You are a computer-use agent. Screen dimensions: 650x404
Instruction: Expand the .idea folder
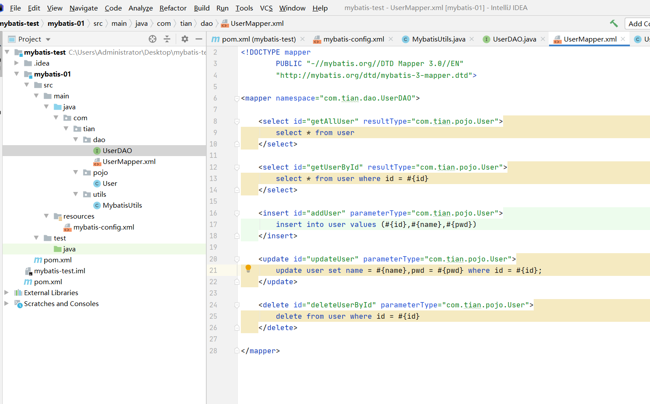[x=17, y=63]
